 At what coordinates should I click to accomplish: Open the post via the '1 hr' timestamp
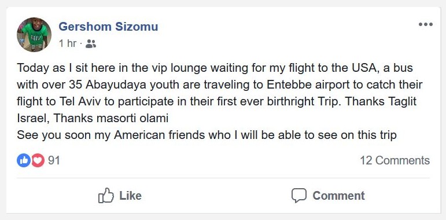[68, 43]
